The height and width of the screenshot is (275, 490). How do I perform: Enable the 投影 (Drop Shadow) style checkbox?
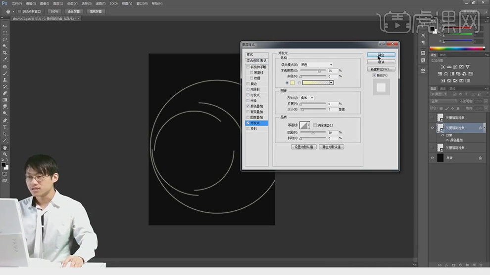click(248, 128)
